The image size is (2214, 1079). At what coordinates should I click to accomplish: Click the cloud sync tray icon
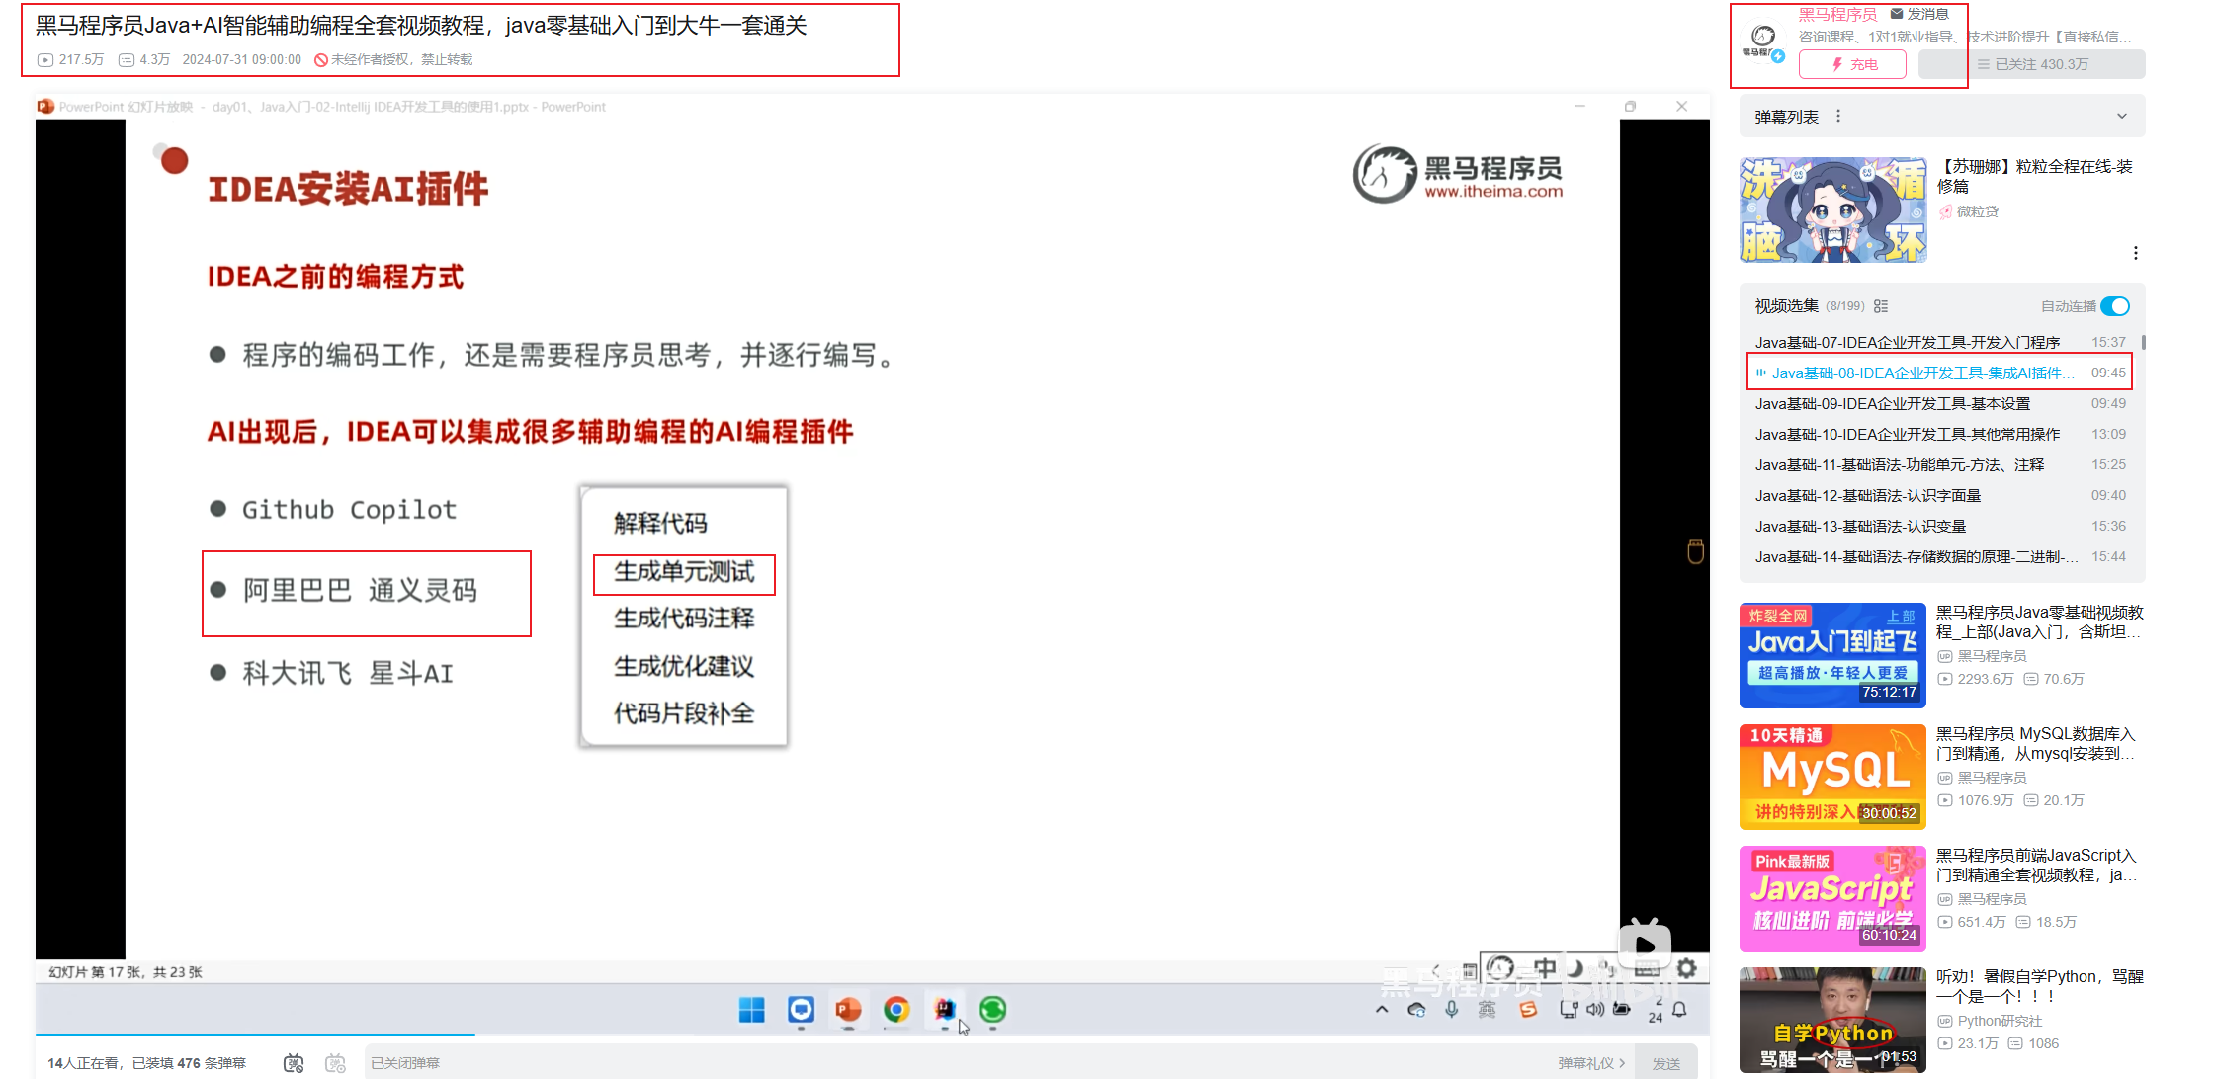pos(1416,1010)
